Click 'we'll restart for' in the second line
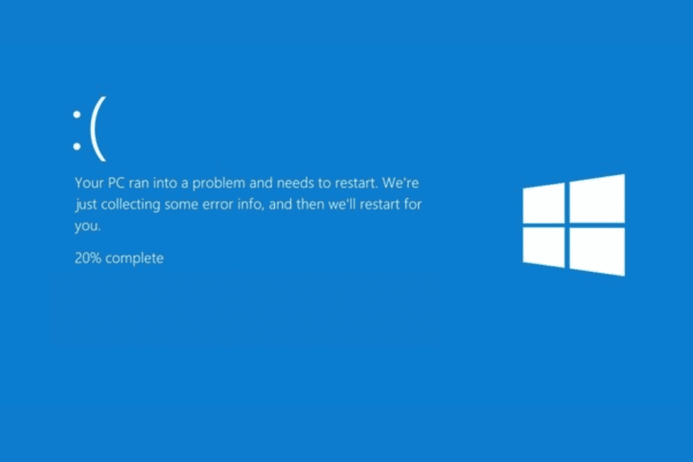 [375, 204]
